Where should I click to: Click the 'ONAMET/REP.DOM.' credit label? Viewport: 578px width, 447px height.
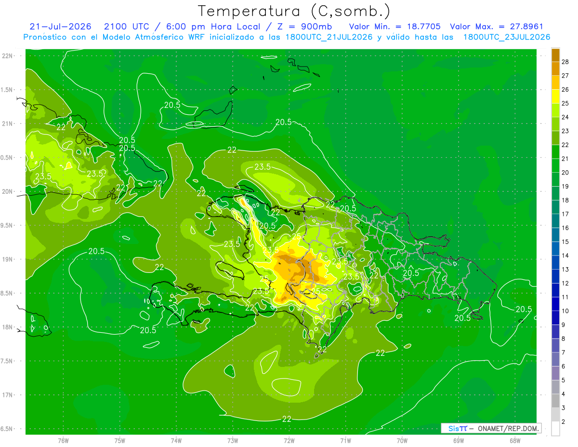click(x=508, y=429)
